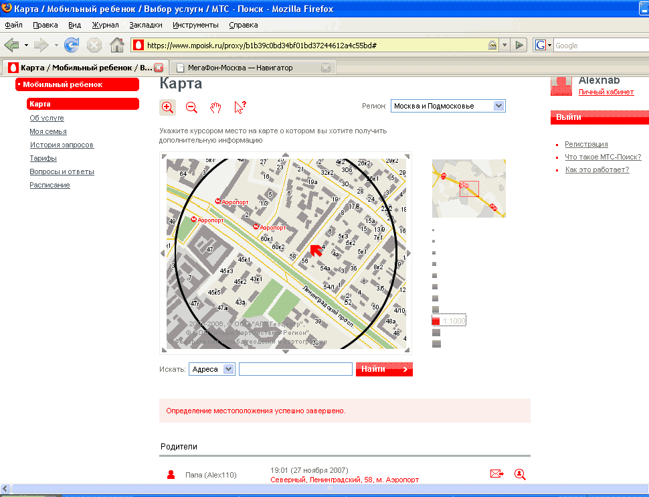Open the Искать Адреса dropdown
Image resolution: width=649 pixels, height=497 pixels.
212,369
